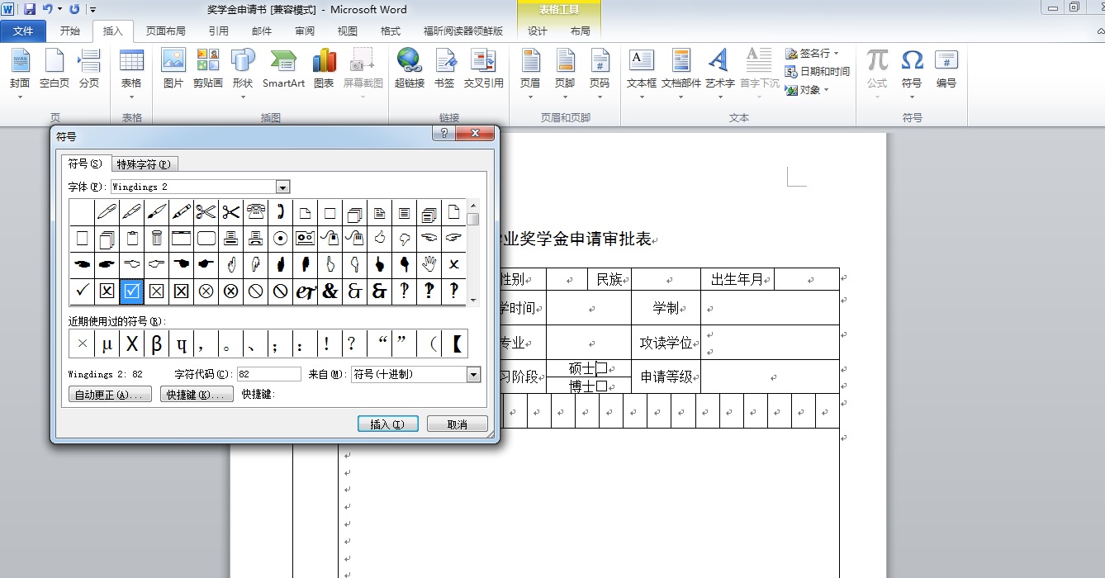Click the Save icon in quick access toolbar
Screen dimensions: 1105x578
[x=30, y=9]
